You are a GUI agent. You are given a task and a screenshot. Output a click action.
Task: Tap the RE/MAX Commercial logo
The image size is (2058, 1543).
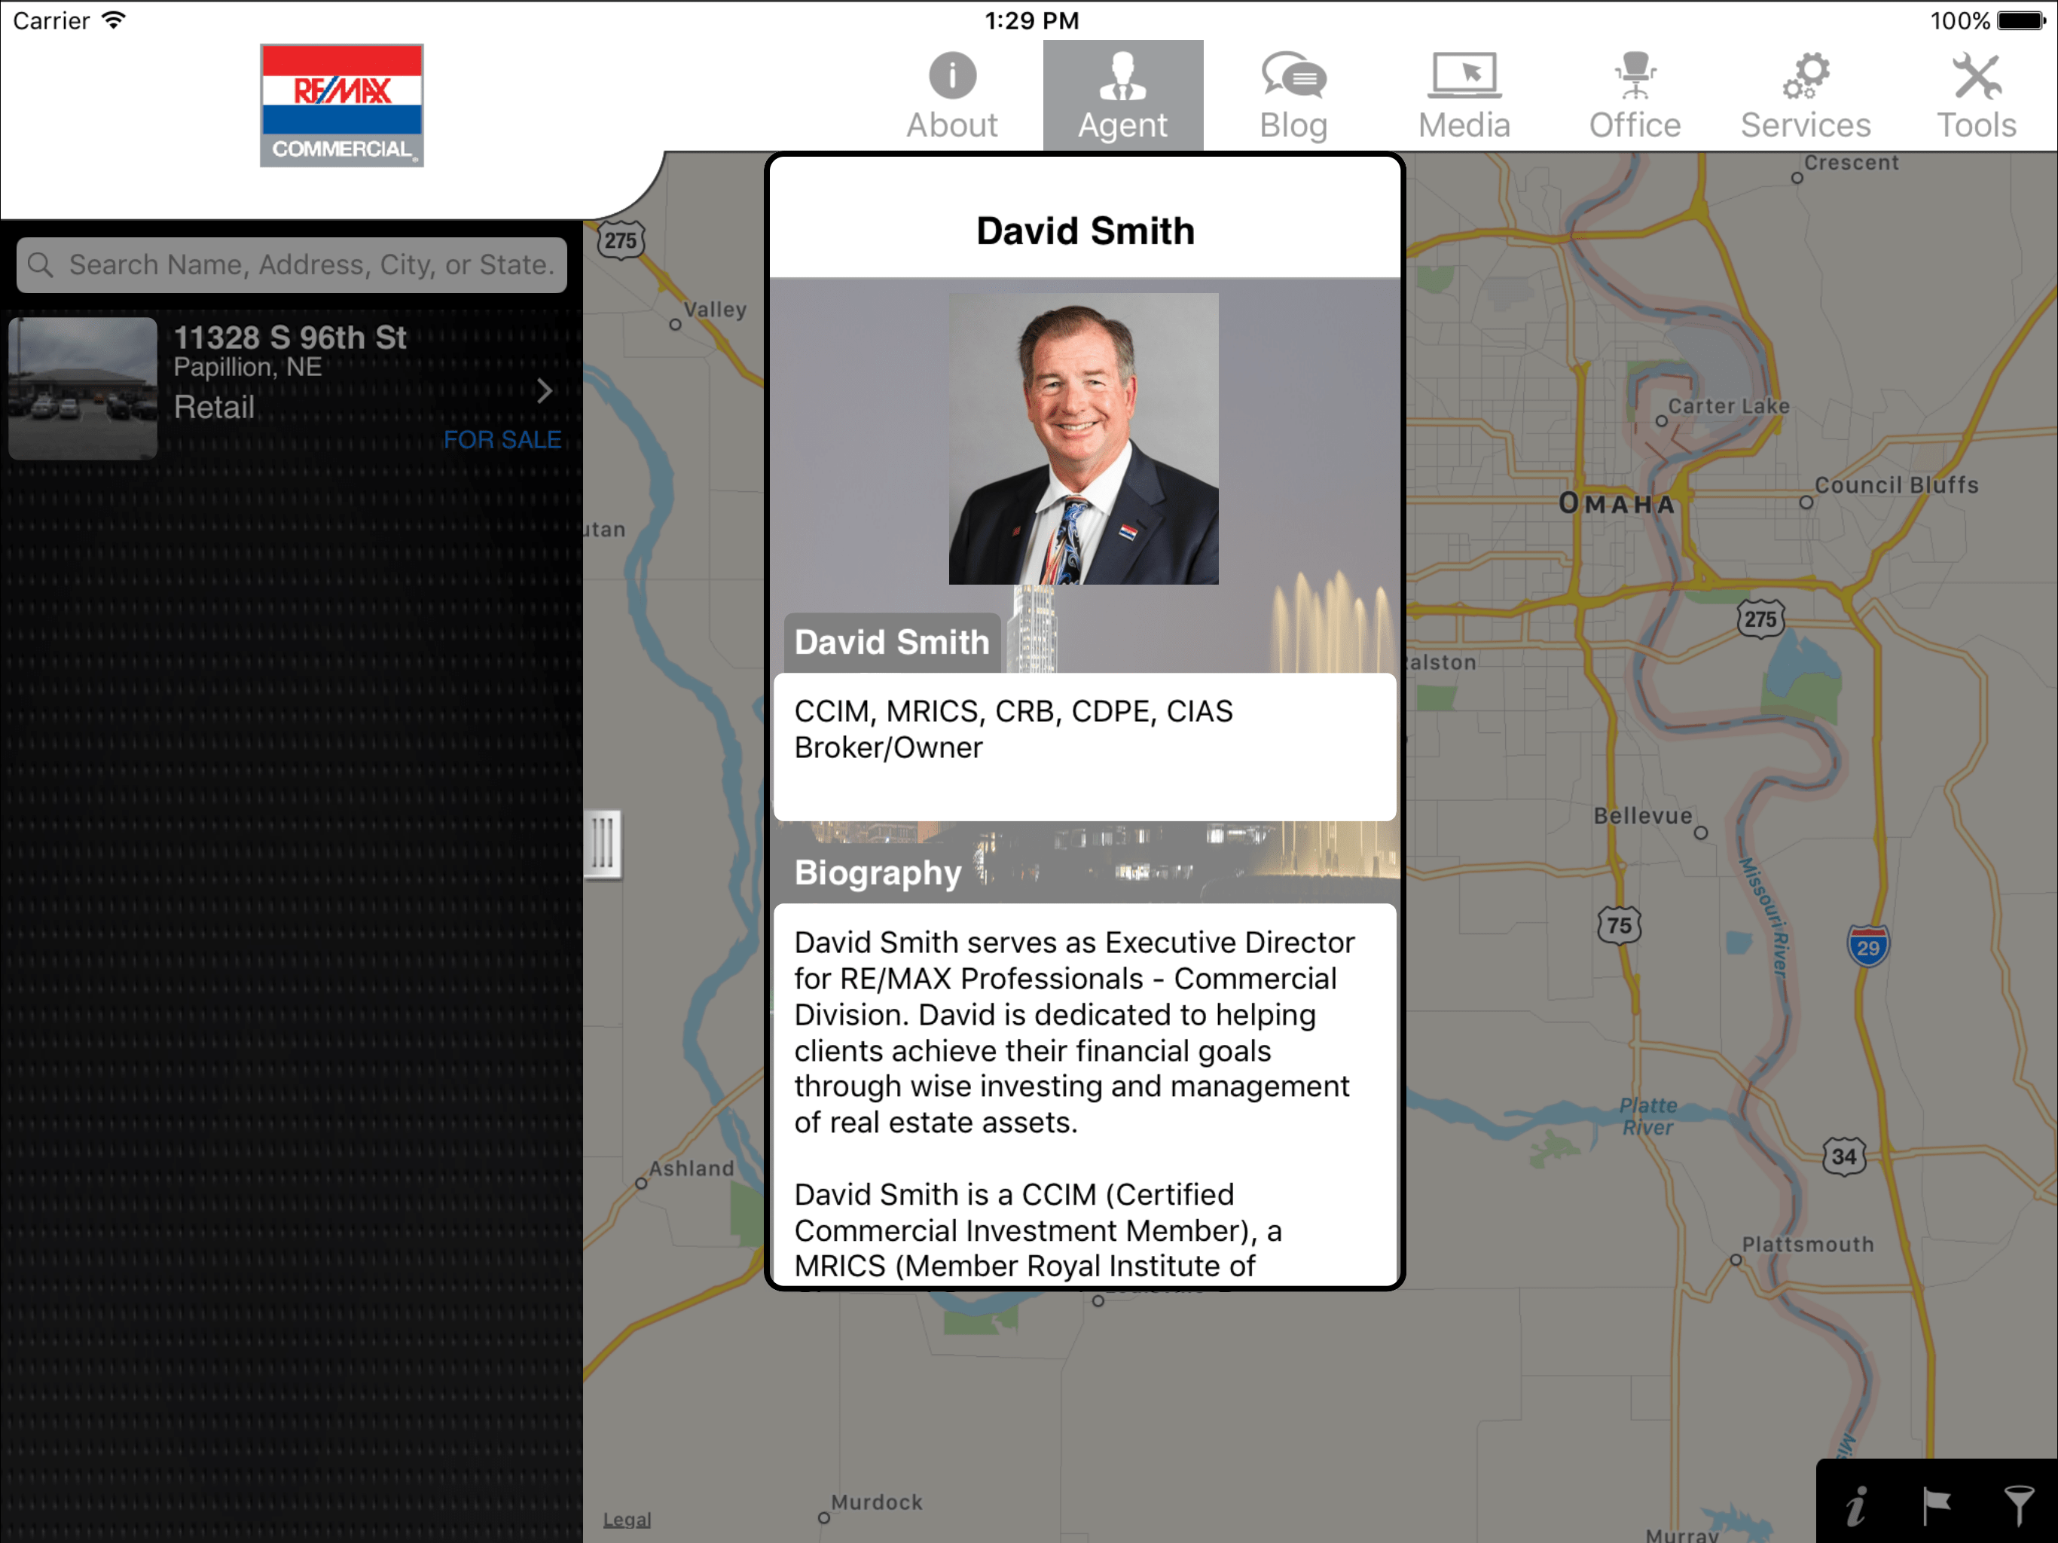click(341, 105)
